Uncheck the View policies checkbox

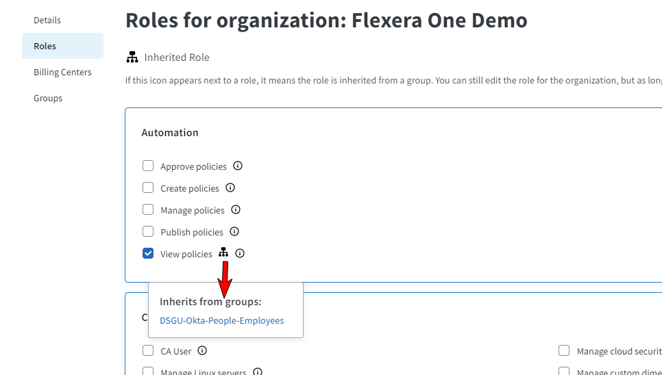148,253
